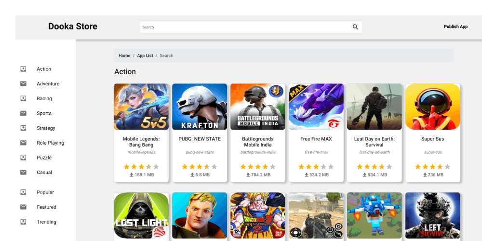This screenshot has height=241, width=482.
Task: Open App List breadcrumb link
Action: pyautogui.click(x=145, y=55)
